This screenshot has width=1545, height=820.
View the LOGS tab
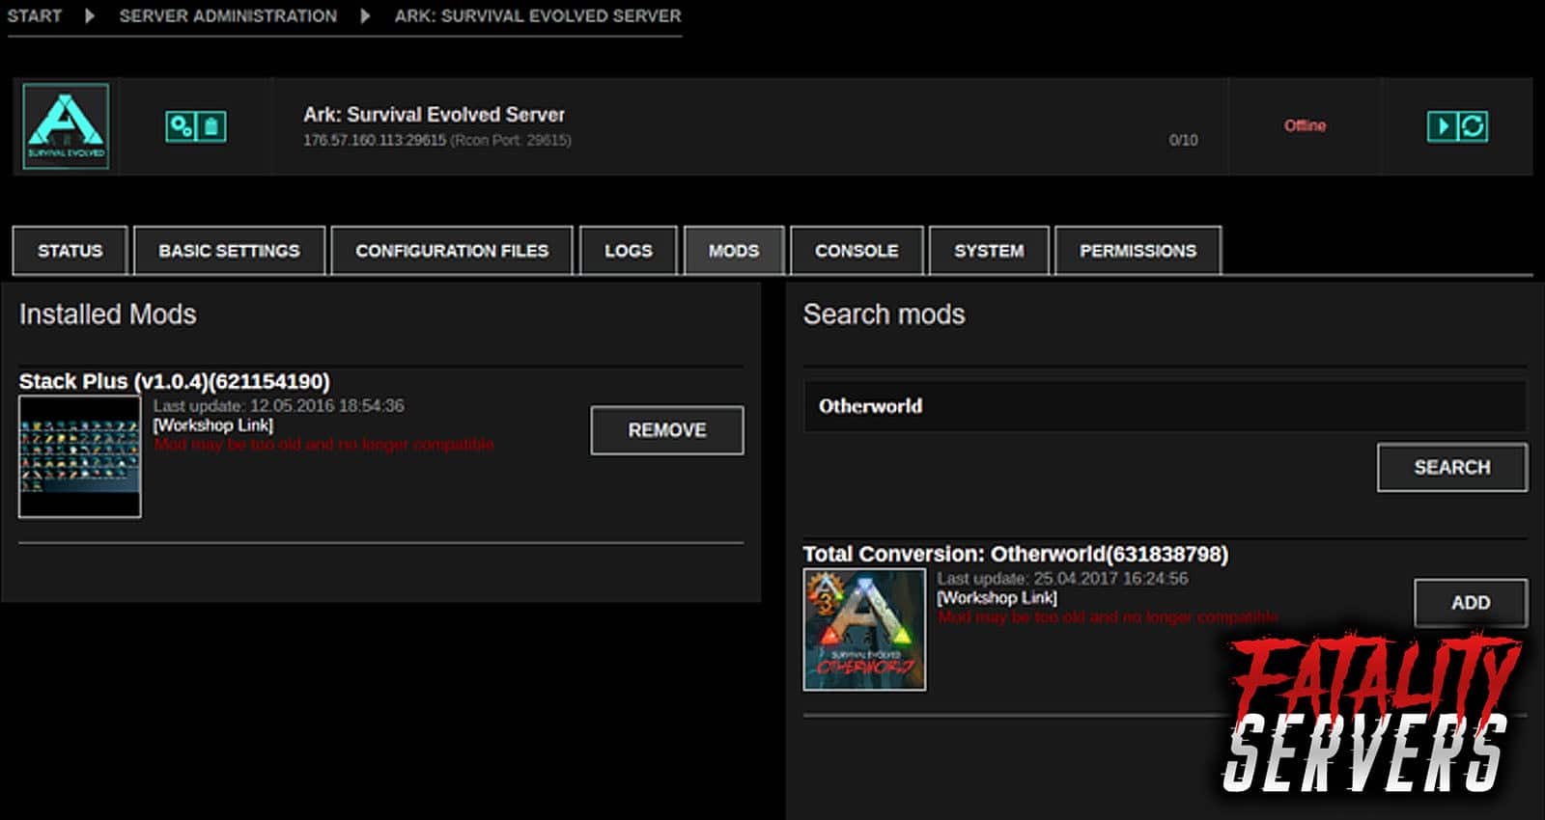(629, 251)
